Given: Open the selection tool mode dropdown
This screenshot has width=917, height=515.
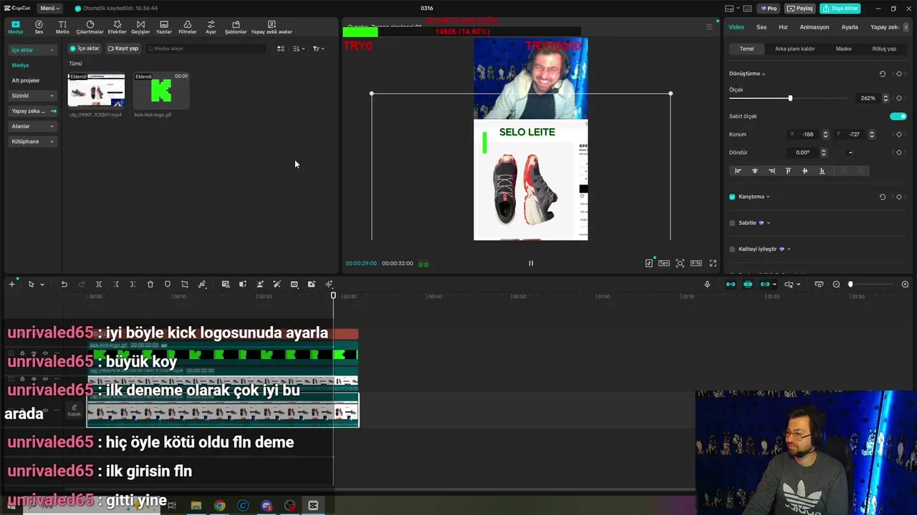Looking at the screenshot, I should coord(42,285).
